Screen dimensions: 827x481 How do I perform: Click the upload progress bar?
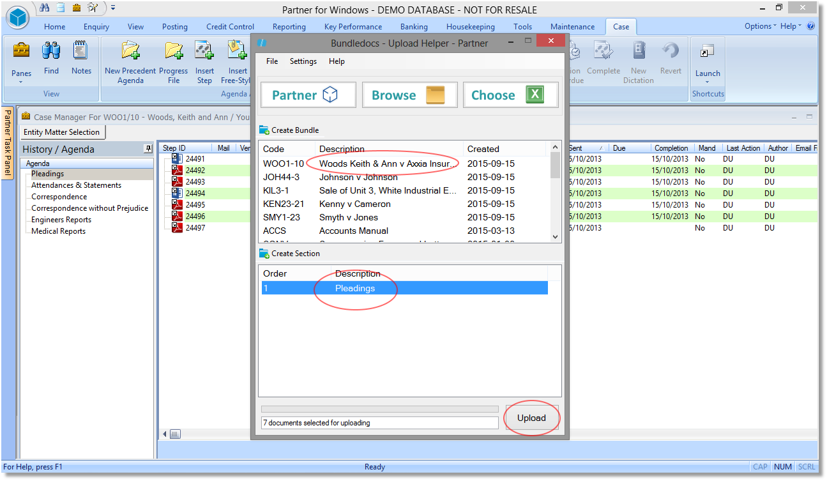[x=380, y=409]
